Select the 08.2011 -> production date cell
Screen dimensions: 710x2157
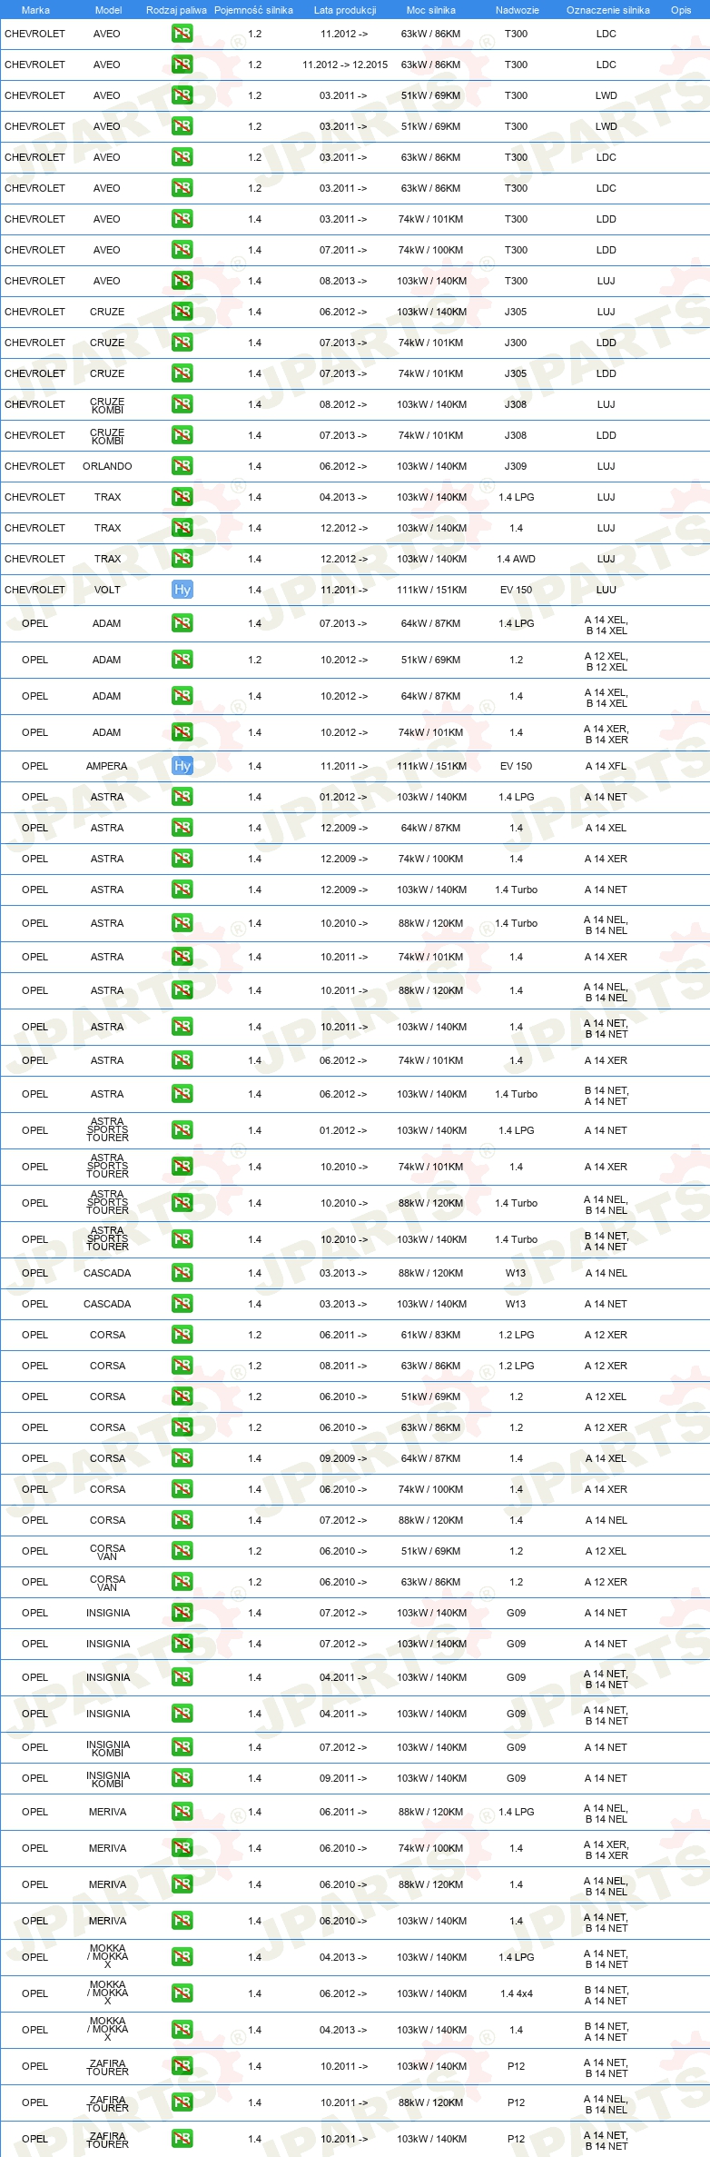[343, 1366]
